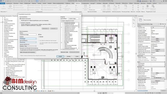The height and width of the screenshot is (94, 167).
Task: Open the Tipo de parámetro dropdown
Action: point(28,42)
